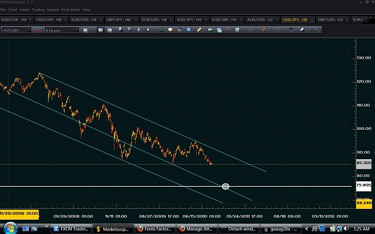Expand the arrow beside the flag marker tool
The width and height of the screenshot is (375, 234).
click(154, 30)
